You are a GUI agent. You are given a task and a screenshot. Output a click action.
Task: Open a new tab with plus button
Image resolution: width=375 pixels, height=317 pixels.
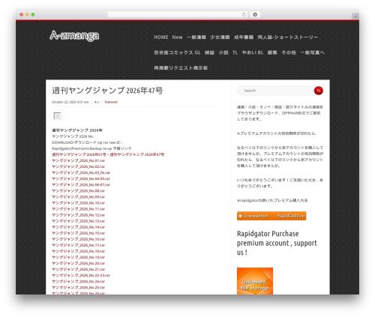[355, 16]
